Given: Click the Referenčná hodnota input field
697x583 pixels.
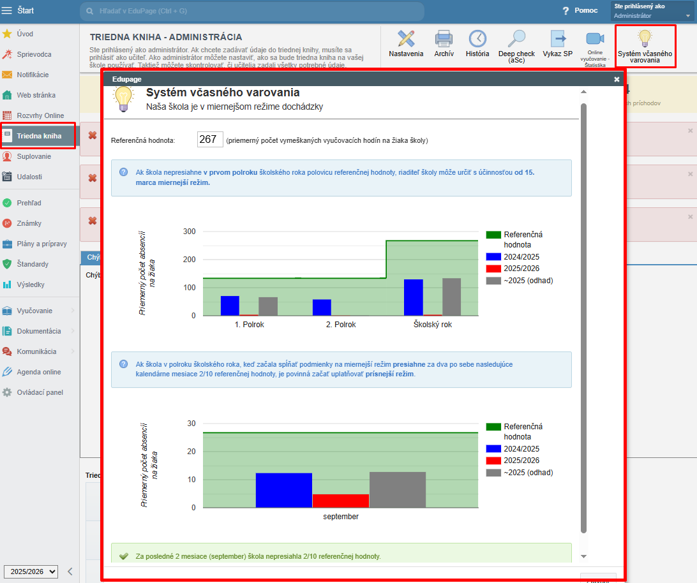Looking at the screenshot, I should tap(210, 140).
